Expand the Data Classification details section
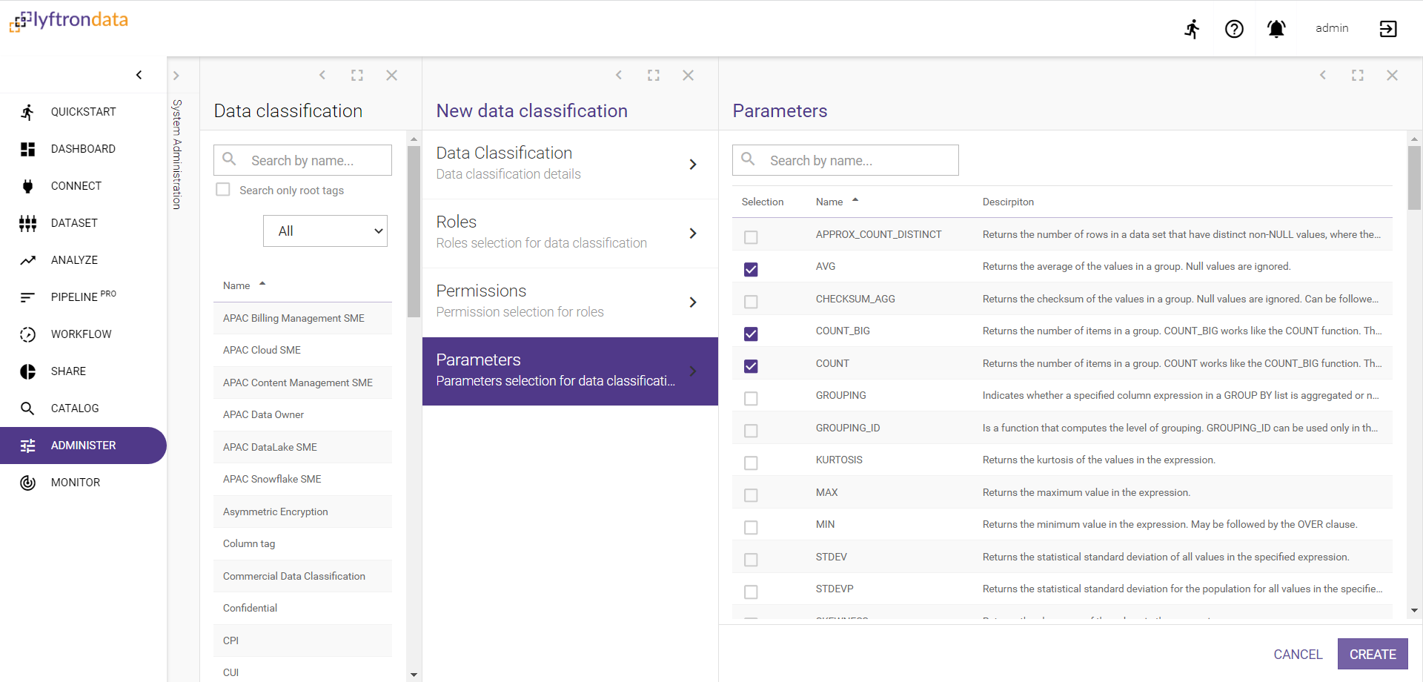 pyautogui.click(x=570, y=164)
